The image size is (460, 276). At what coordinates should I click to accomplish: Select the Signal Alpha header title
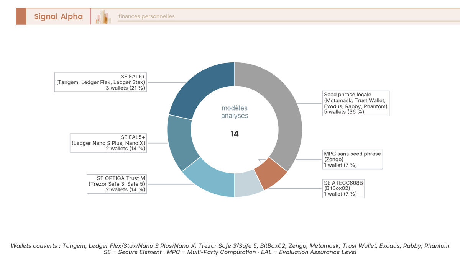click(58, 16)
